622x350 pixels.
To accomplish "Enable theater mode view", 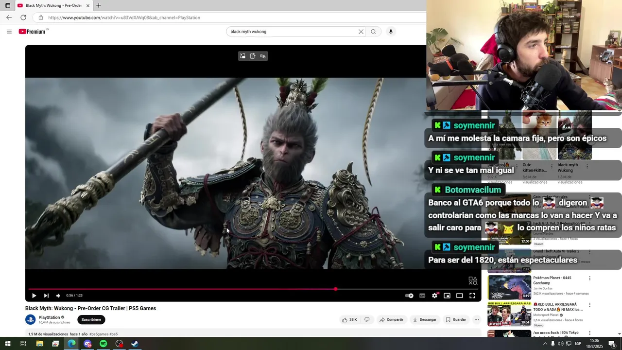I will (459, 296).
